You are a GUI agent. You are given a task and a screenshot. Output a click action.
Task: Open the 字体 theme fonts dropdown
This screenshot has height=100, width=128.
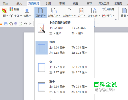coord(16,16)
